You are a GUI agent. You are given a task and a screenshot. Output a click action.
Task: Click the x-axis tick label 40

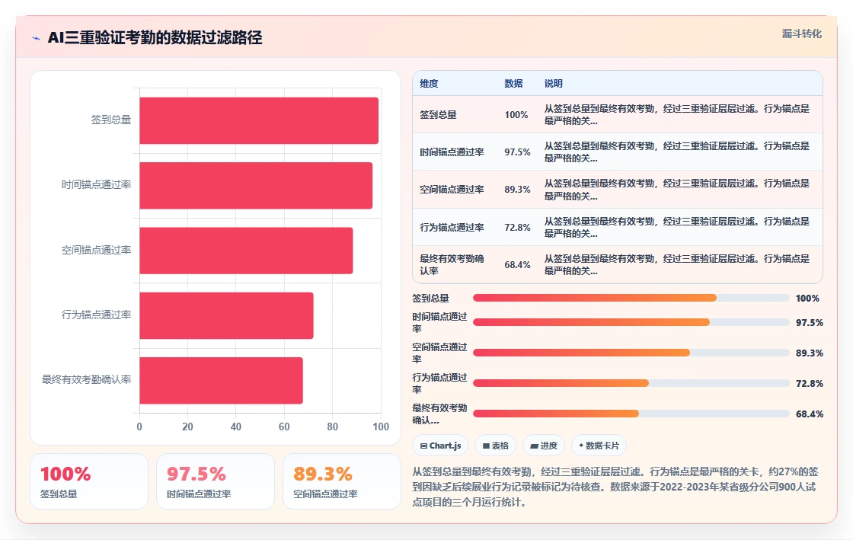point(236,427)
